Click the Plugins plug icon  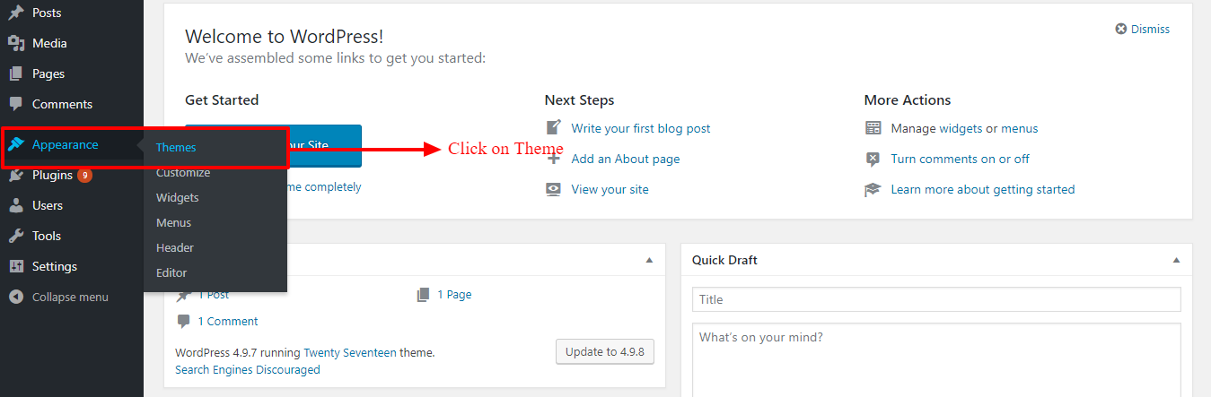pyautogui.click(x=15, y=176)
